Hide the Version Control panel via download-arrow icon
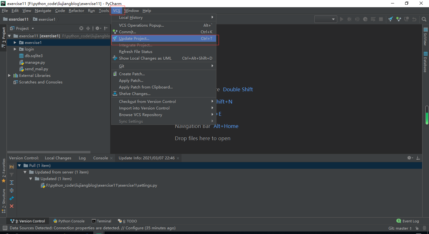This screenshot has height=234, width=429. pyautogui.click(x=418, y=158)
